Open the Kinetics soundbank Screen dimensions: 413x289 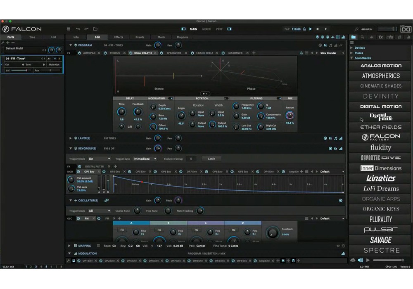381,178
